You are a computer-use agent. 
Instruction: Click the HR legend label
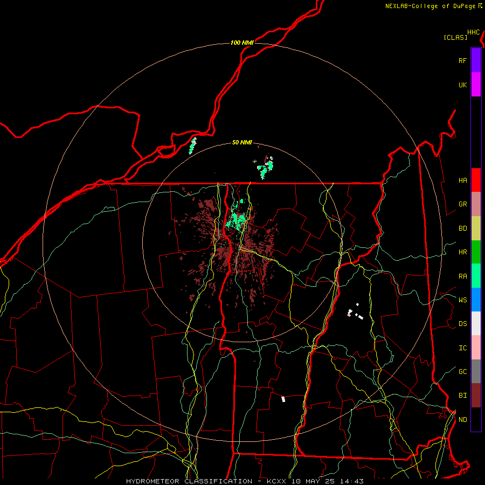coord(462,252)
